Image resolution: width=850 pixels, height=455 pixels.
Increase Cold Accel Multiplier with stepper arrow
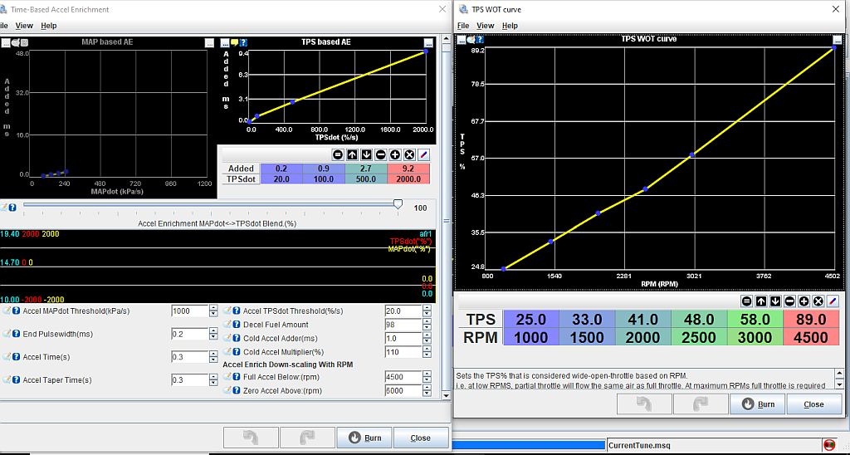(x=427, y=349)
